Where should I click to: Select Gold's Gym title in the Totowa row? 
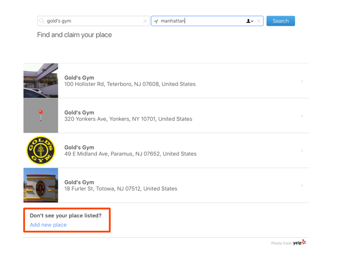[x=79, y=182]
